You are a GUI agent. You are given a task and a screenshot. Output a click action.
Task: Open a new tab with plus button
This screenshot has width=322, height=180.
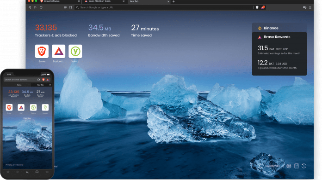174,1
